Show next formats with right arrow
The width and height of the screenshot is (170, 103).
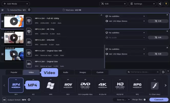[166, 85]
